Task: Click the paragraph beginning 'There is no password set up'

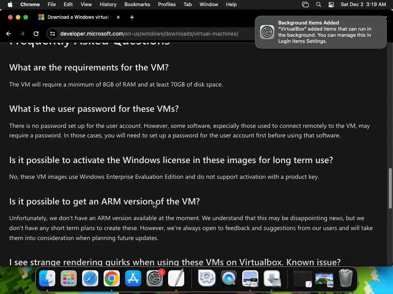Action: click(x=190, y=131)
